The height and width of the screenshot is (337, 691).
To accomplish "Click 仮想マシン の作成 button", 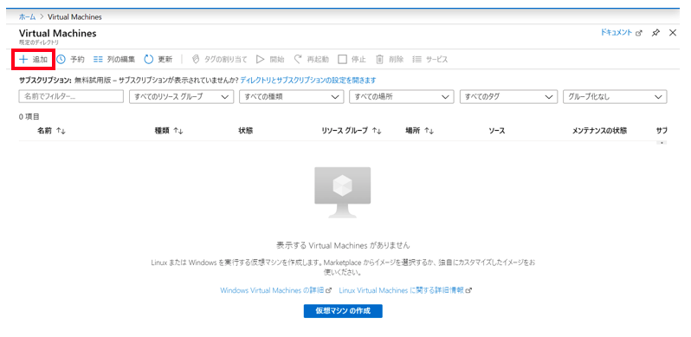I will [x=343, y=310].
